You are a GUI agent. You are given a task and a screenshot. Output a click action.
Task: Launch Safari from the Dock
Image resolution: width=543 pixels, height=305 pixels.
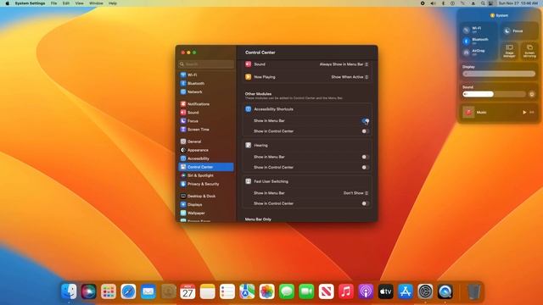coord(128,291)
